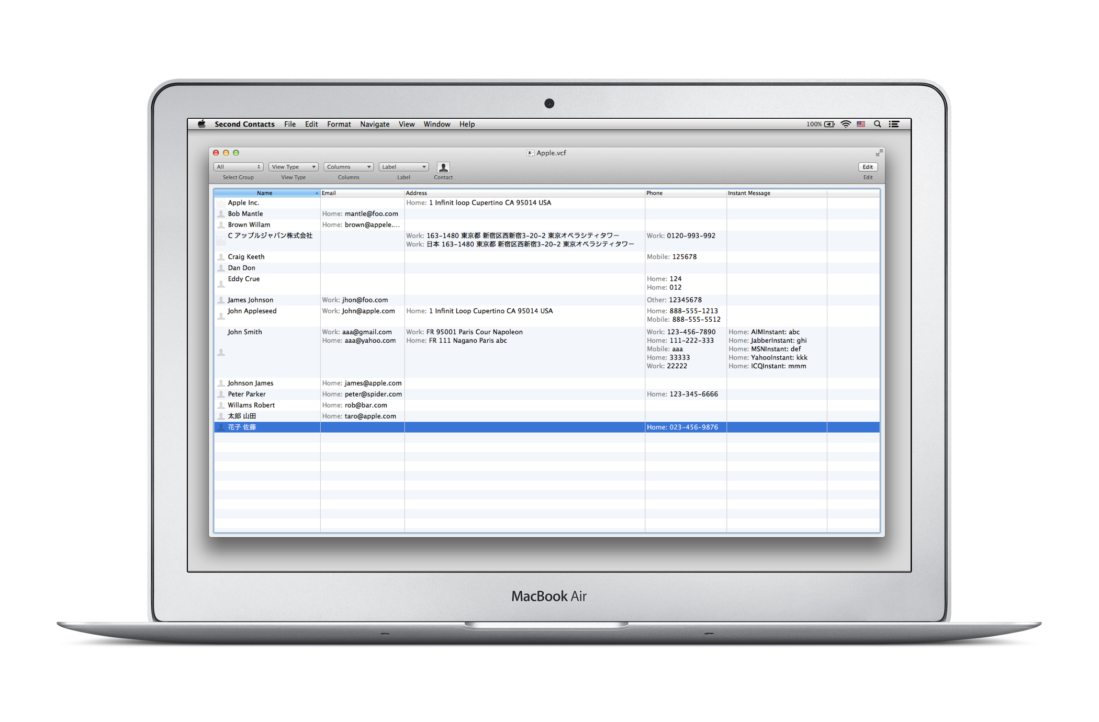Open the Apple menu icon
The width and height of the screenshot is (1099, 722).
201,124
